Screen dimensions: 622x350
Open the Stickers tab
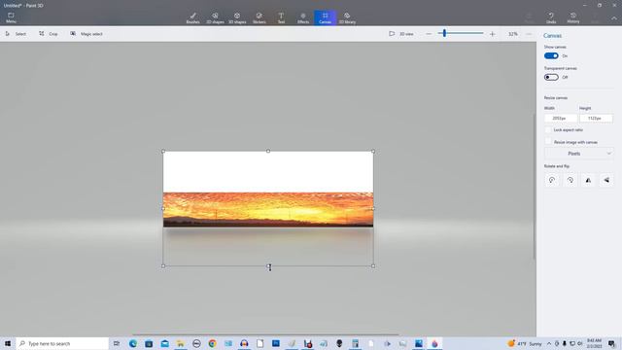pyautogui.click(x=259, y=17)
